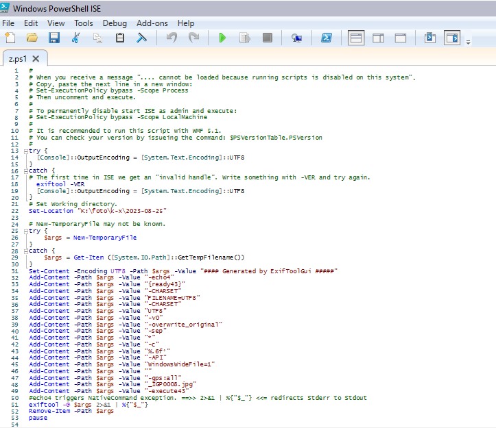The width and height of the screenshot is (496, 428).
Task: Click the "FILENAME=UTF8" string on line 35
Action: tap(172, 298)
